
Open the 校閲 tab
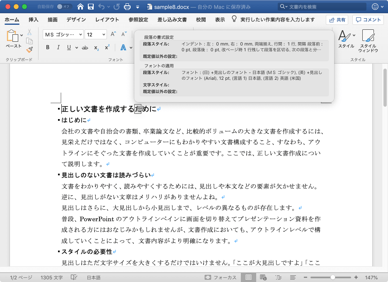click(x=201, y=20)
